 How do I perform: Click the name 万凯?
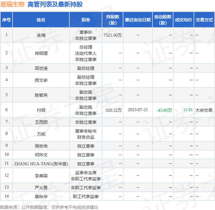[x=41, y=134]
